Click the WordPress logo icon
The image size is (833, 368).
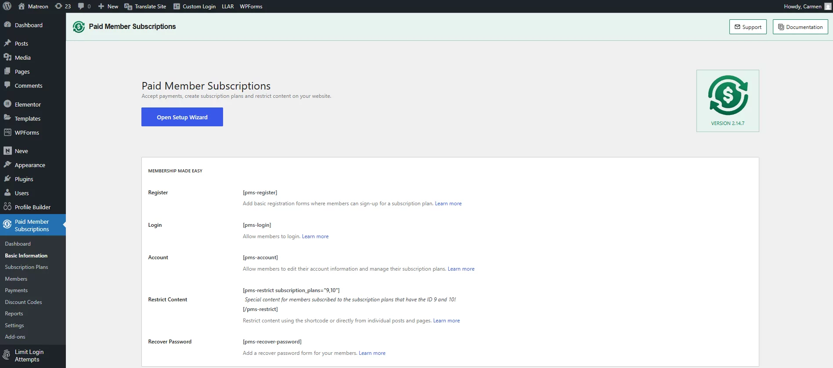[x=7, y=6]
